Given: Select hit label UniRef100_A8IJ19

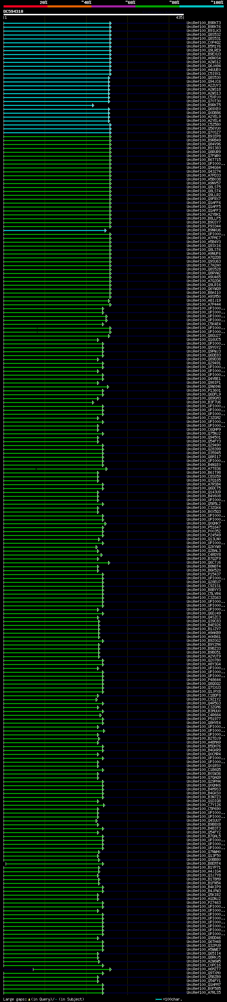Looking at the screenshot, I should pos(203,300).
